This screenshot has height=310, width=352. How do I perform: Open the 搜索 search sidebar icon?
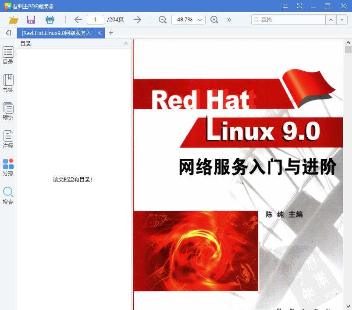coord(8,195)
